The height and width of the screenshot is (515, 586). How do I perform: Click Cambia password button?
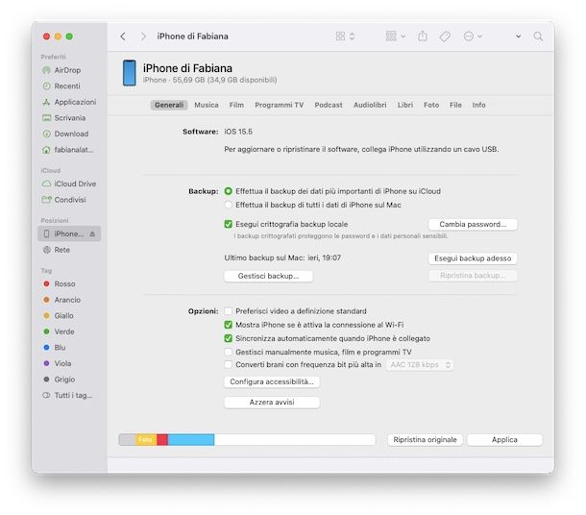click(473, 224)
